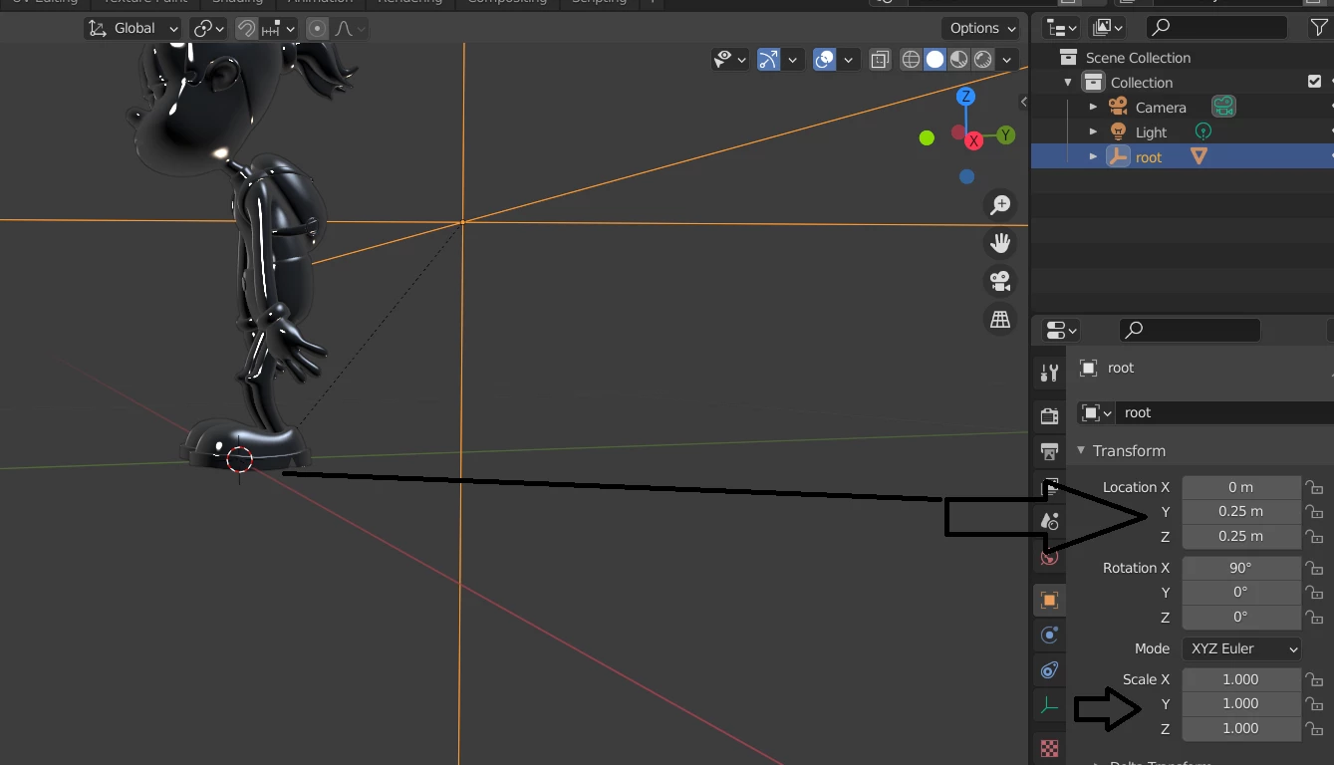Uncheck the Collection exclude checkbox
Viewport: 1334px width, 765px height.
[x=1314, y=82]
